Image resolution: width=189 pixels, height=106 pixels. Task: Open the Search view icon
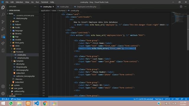[3, 14]
